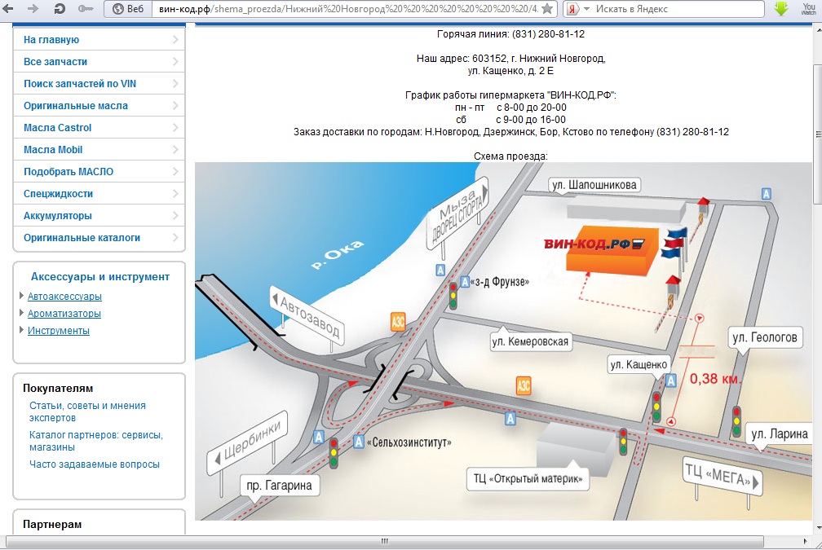Click bus stop icon beside ул. Шапошникова
822x550 pixels.
(767, 194)
